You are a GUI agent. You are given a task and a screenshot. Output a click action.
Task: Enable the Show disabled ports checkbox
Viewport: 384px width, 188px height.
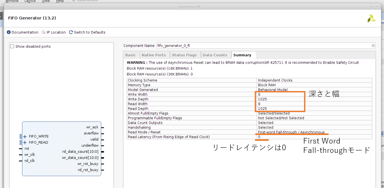[x=12, y=46]
